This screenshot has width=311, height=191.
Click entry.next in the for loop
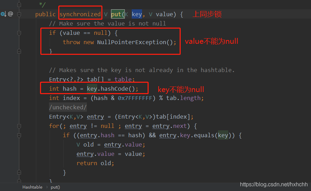(x=170, y=126)
